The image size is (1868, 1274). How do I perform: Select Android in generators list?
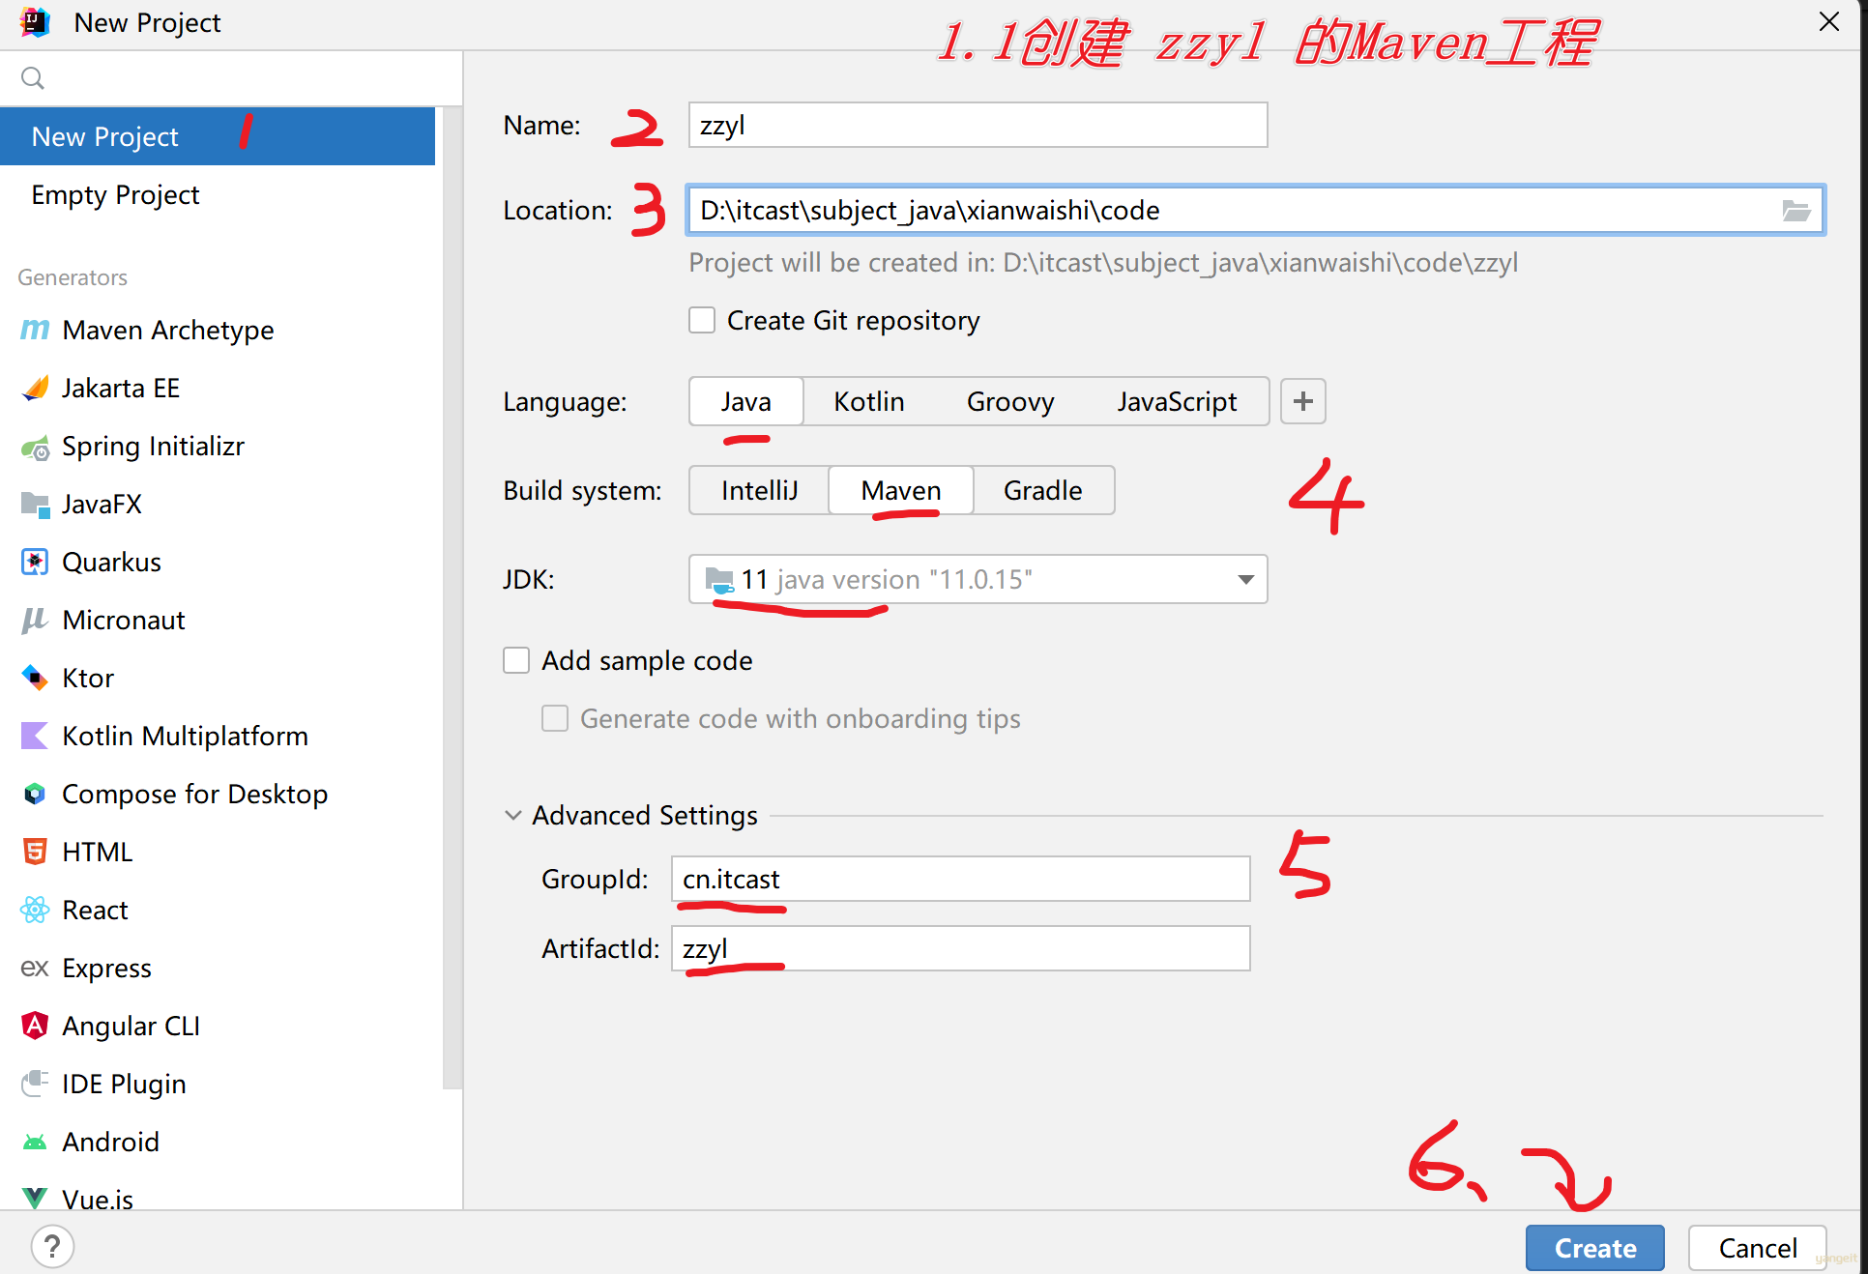click(x=218, y=1142)
